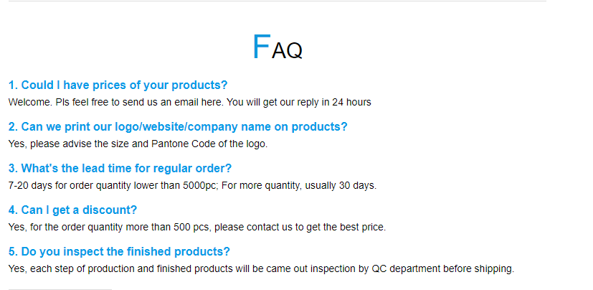Click the large blue 'F' in the FAQ heading
Screen dimensions: 593x290
(x=261, y=47)
